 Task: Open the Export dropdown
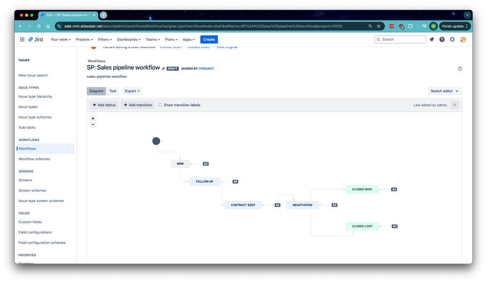click(132, 91)
